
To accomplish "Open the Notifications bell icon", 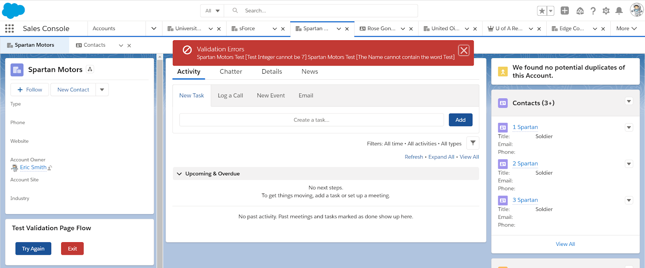I will tap(619, 11).
